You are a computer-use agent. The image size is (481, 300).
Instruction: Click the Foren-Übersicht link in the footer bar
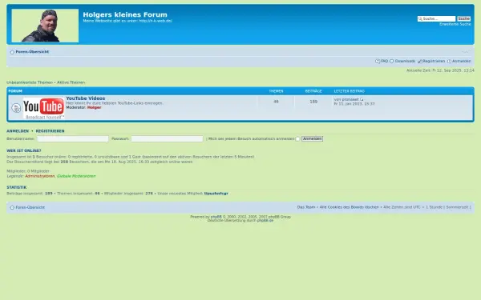(30, 207)
